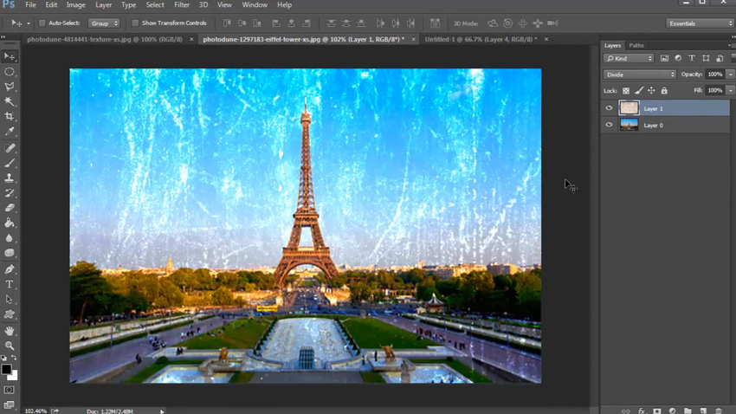Switch to the Paths tab

636,45
